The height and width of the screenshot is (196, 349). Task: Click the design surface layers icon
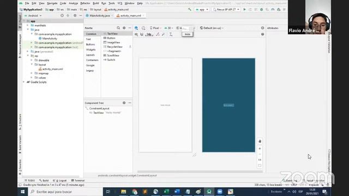[x=136, y=28]
